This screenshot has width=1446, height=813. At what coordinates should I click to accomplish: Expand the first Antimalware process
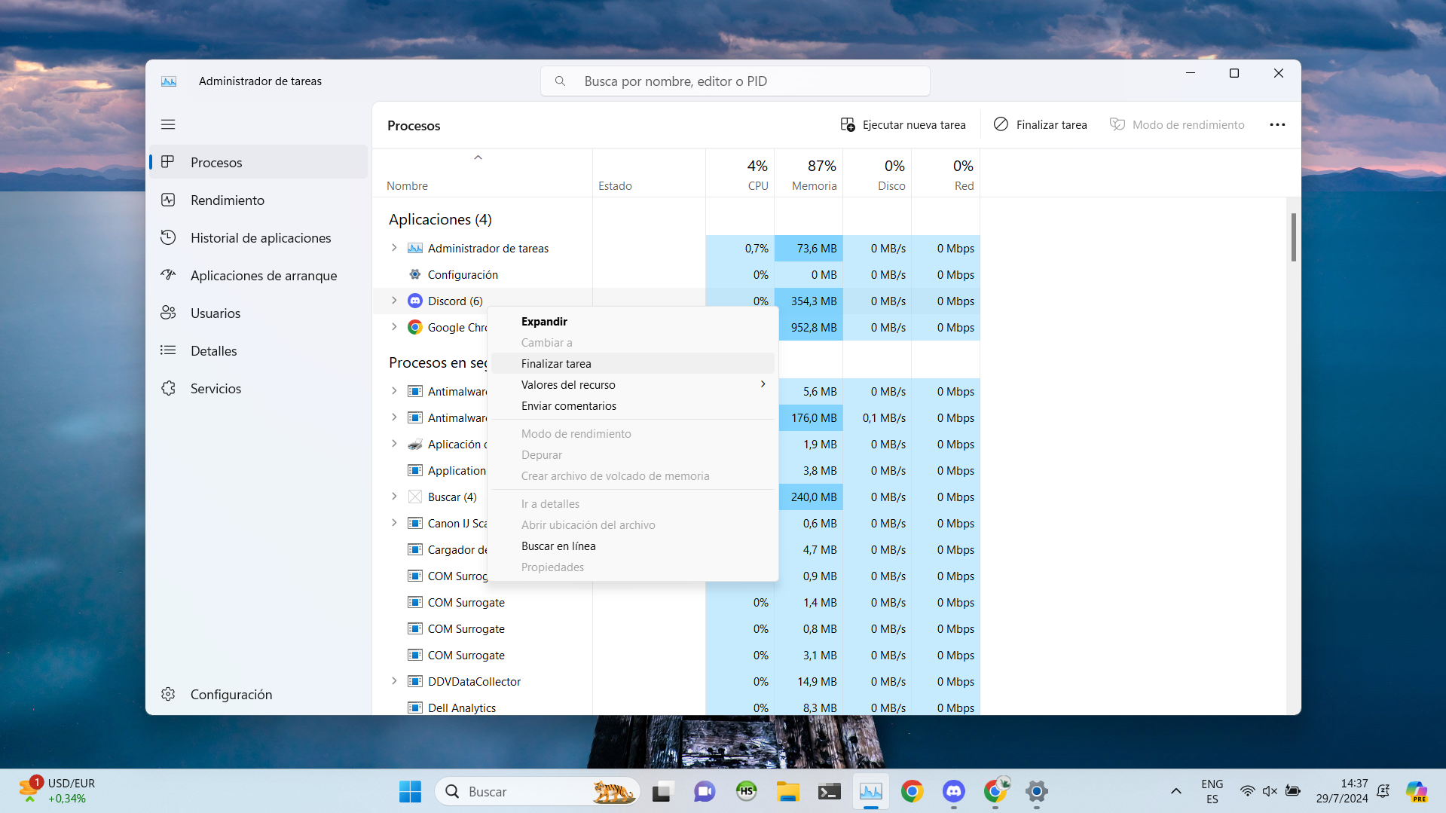394,391
